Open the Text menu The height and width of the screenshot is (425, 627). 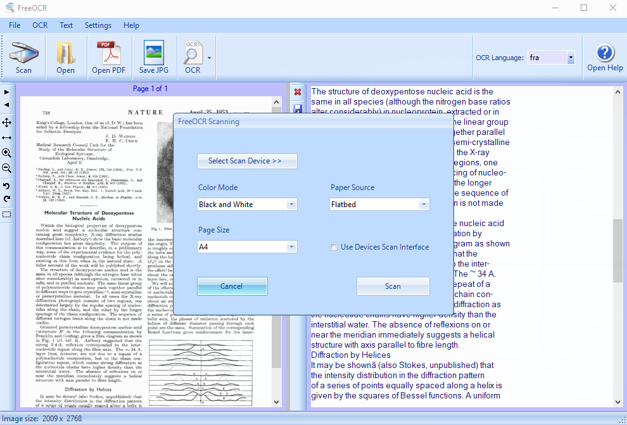(66, 25)
